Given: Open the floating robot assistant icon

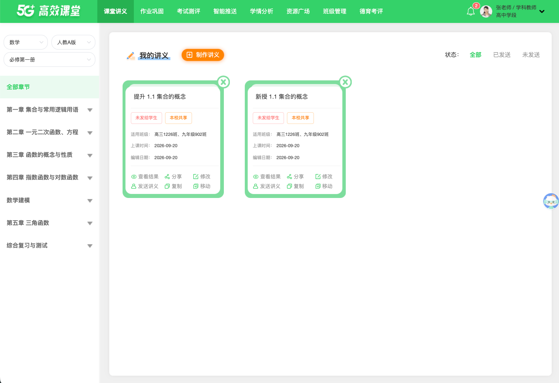Looking at the screenshot, I should click(x=551, y=201).
